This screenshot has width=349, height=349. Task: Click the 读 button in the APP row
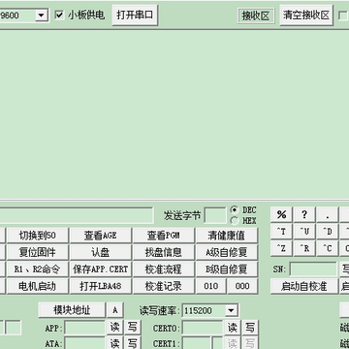coord(115,328)
